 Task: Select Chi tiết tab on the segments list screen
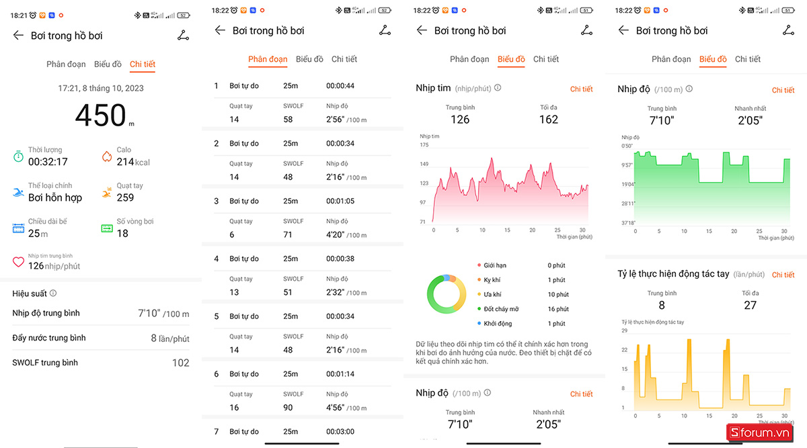pyautogui.click(x=344, y=59)
